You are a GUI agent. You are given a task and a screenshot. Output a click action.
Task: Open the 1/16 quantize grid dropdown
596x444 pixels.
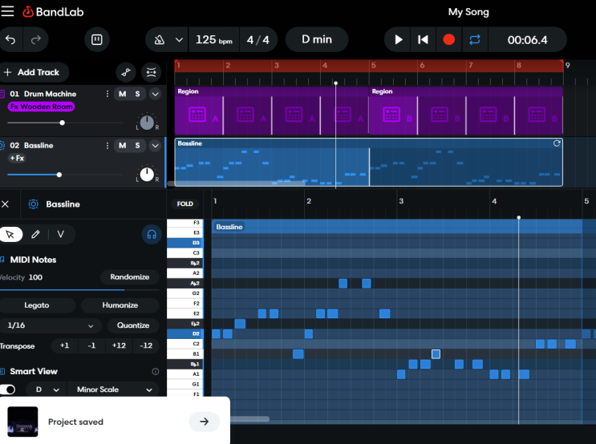click(50, 325)
